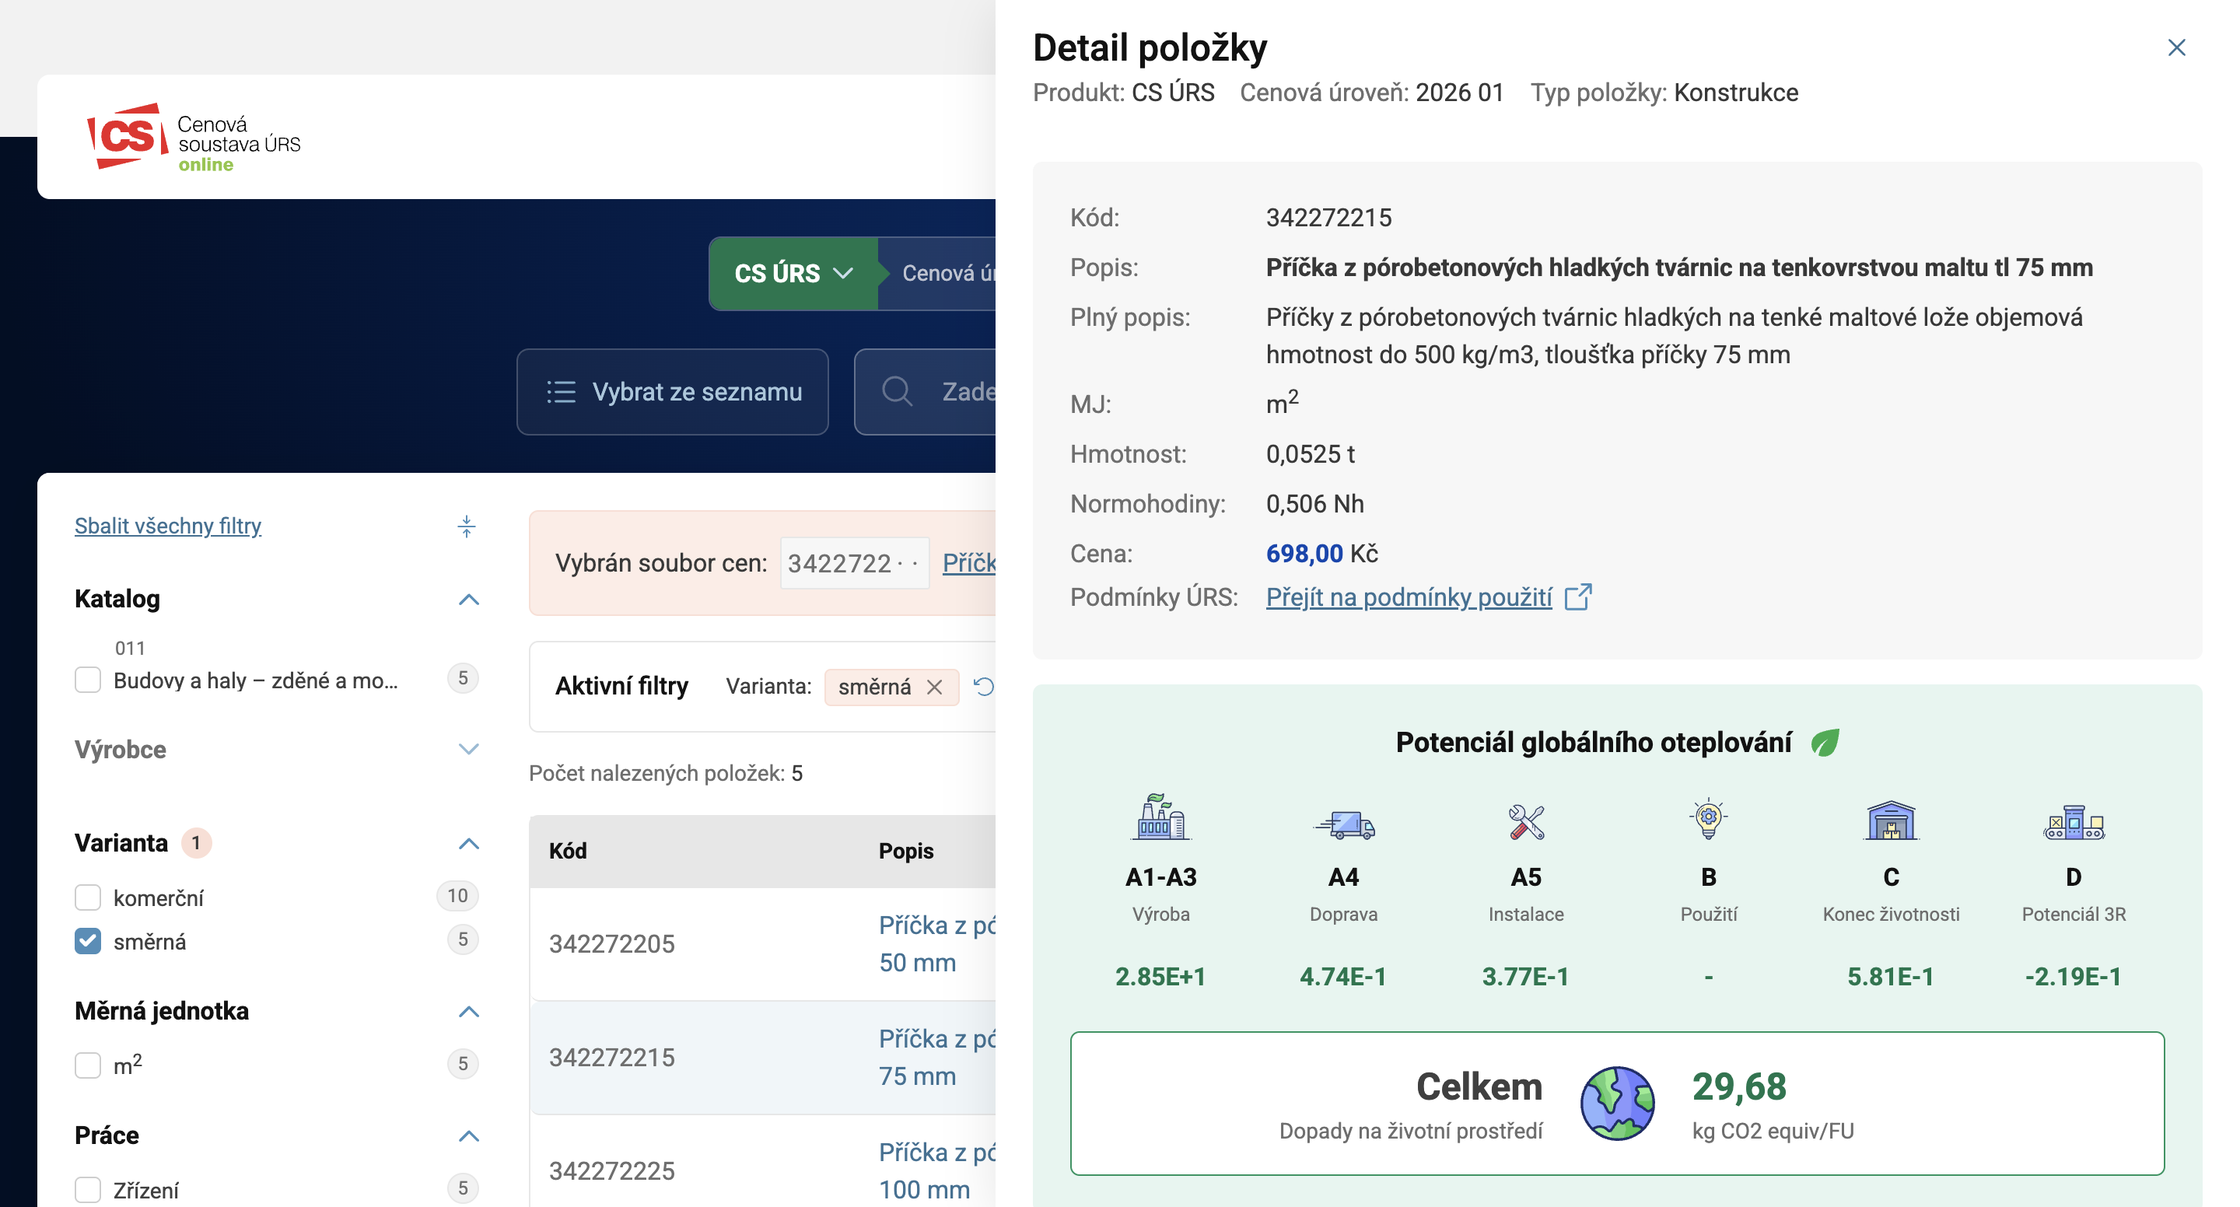Click the collapse-all filters arrows icon
Screen dimensions: 2240x1207
466,526
